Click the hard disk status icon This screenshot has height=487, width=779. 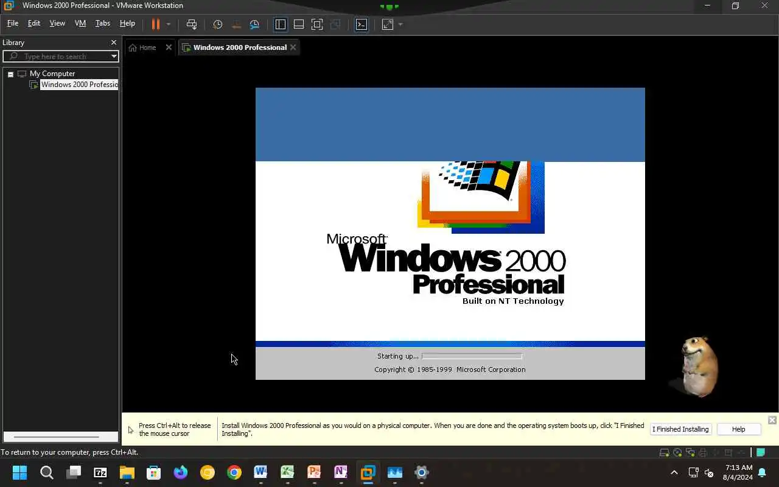pos(665,452)
